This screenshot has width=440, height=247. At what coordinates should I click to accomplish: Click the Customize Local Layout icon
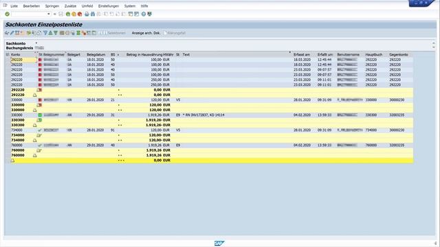pyautogui.click(x=150, y=14)
